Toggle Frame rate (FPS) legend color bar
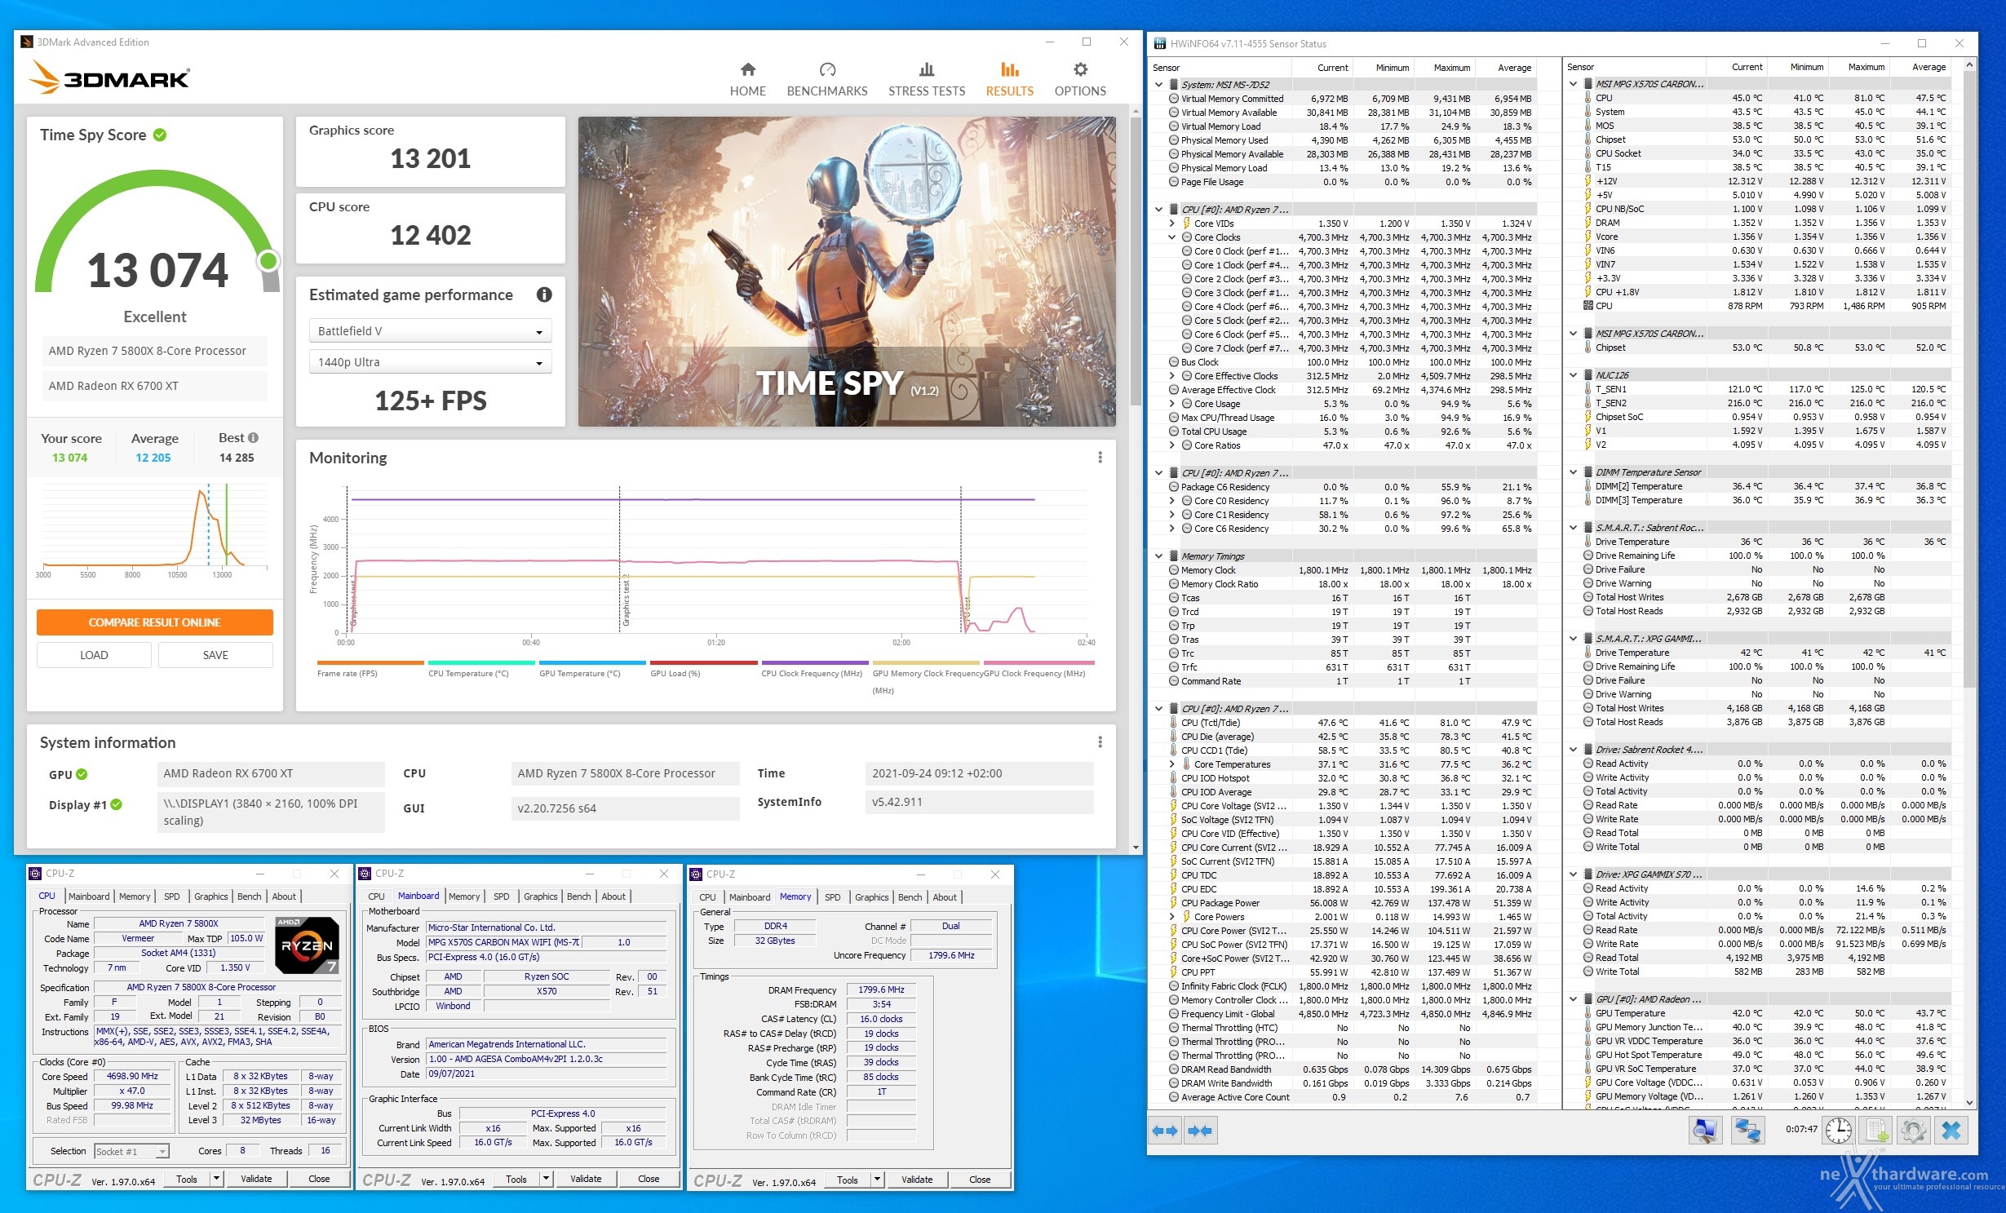The image size is (2006, 1213). pos(370,662)
